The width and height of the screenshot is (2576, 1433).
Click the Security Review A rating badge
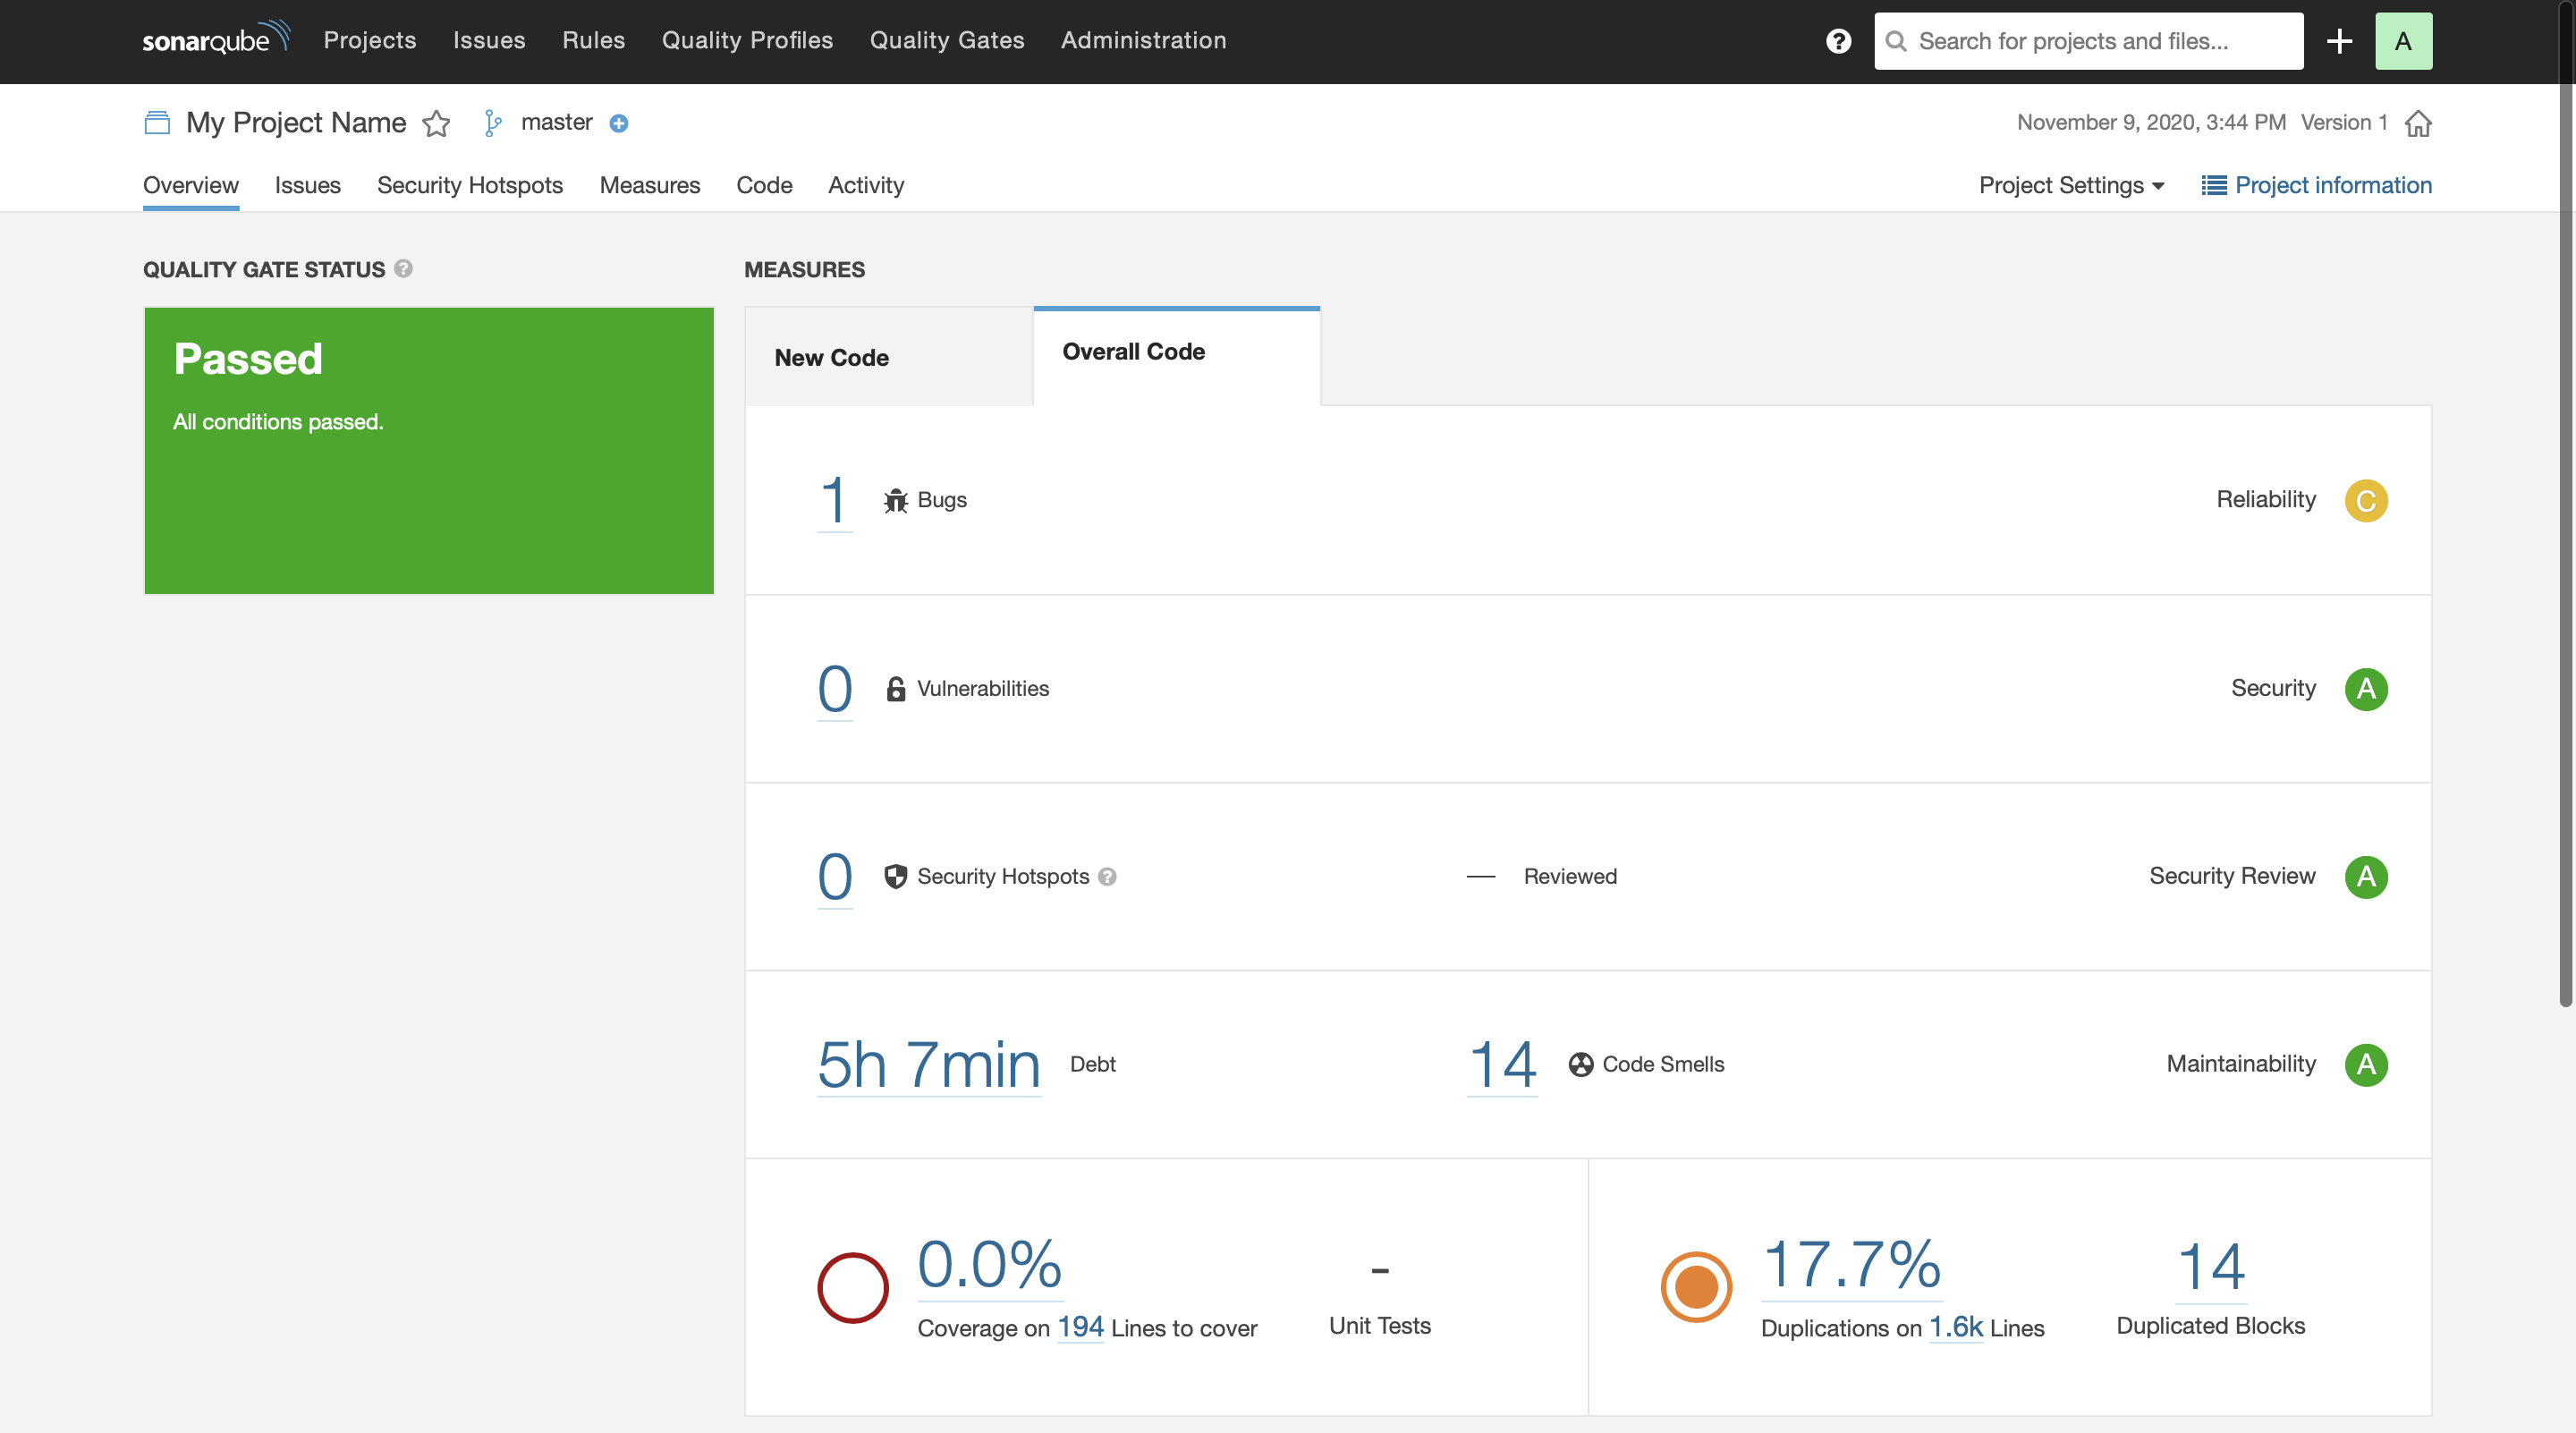2366,877
